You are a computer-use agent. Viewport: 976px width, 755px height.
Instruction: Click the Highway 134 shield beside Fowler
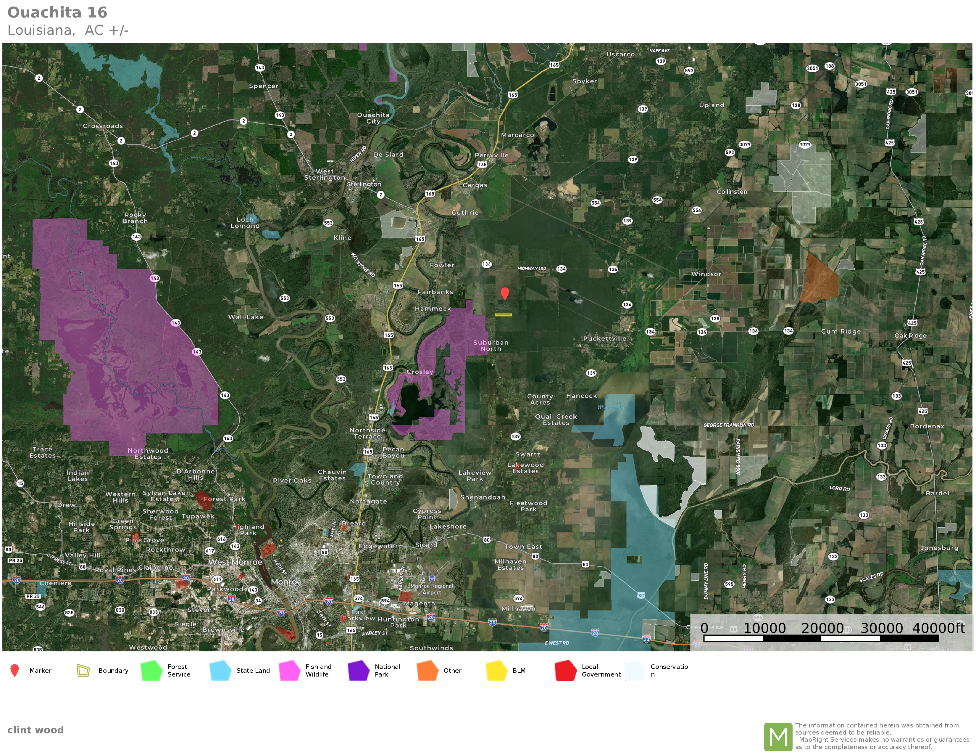[x=487, y=264]
